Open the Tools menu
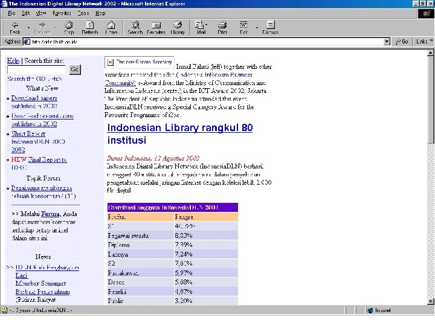This screenshot has height=326, width=435. [83, 13]
